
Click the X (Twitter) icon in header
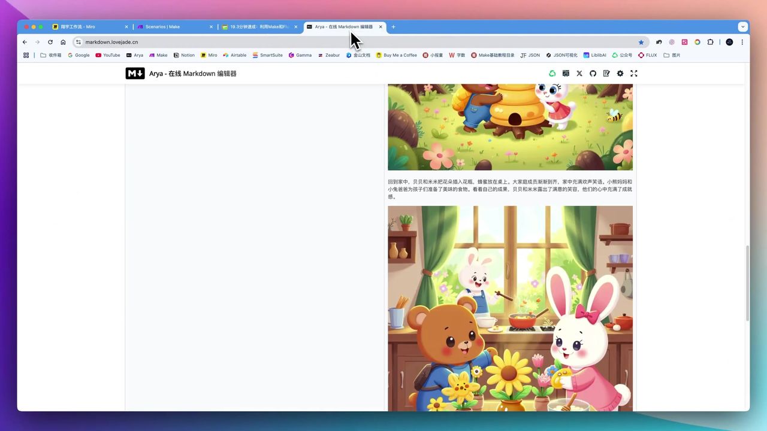[579, 74]
